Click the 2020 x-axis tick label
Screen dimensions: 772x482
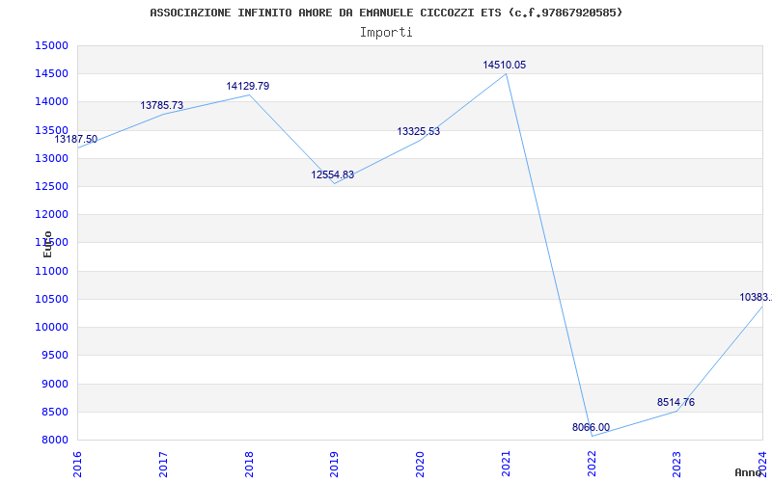tap(421, 465)
